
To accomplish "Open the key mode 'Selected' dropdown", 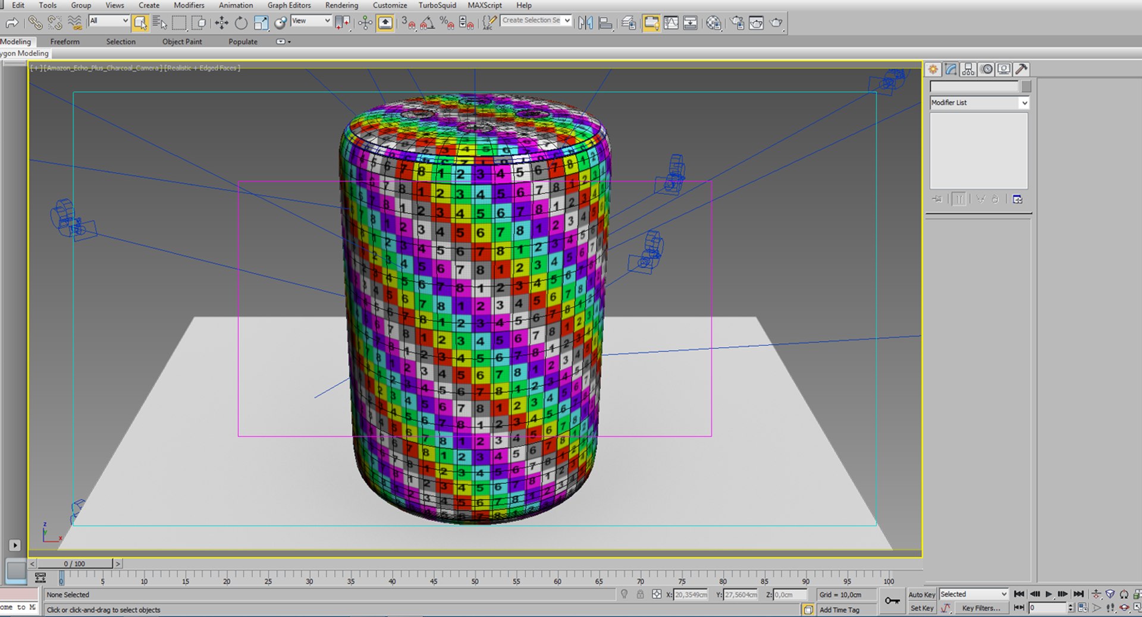I will pos(973,594).
